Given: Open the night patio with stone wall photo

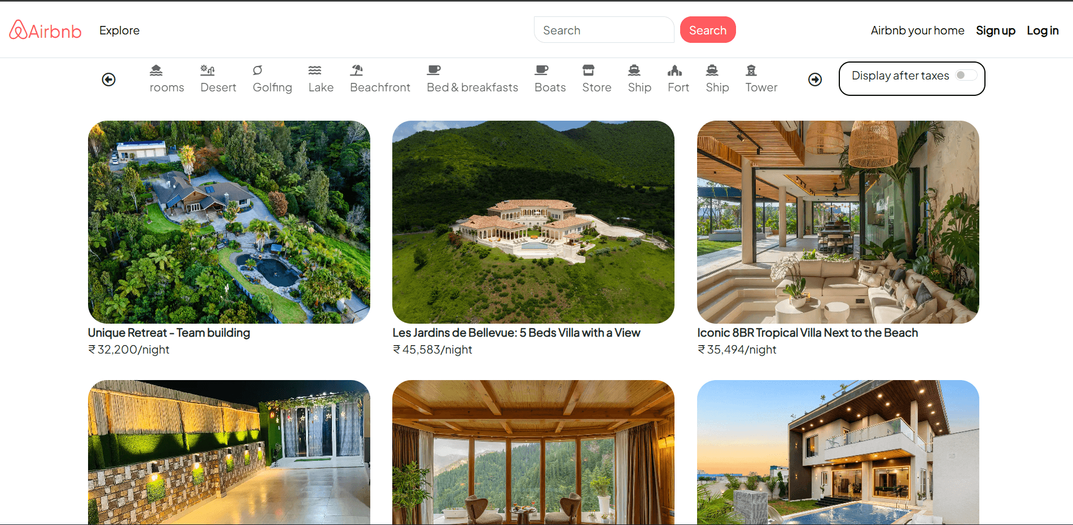Looking at the screenshot, I should pos(229,452).
